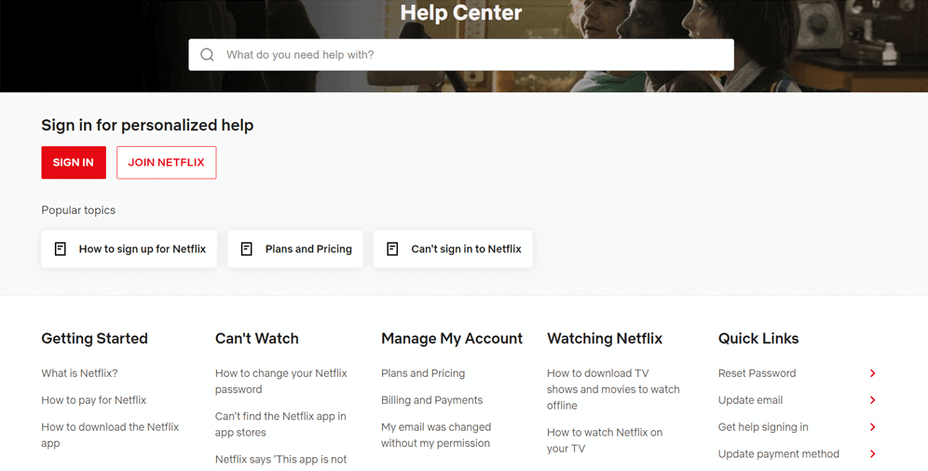Select the 'Get help signing in' quick link
The width and height of the screenshot is (928, 471).
[763, 426]
